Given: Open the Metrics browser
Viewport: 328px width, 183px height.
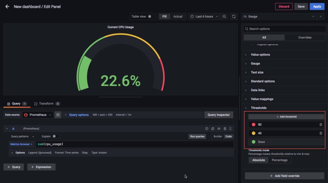Looking at the screenshot, I should click(21, 144).
